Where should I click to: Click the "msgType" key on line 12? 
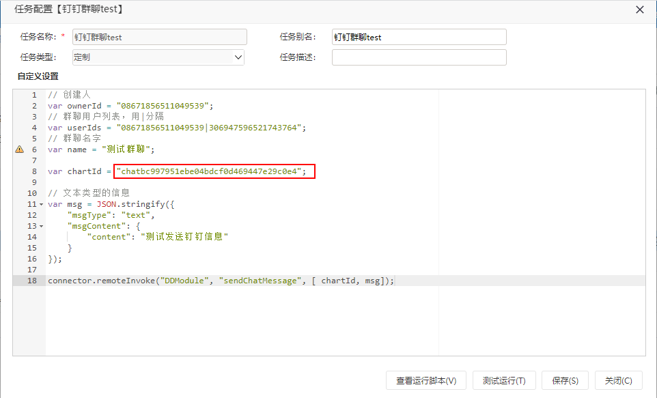(x=89, y=215)
